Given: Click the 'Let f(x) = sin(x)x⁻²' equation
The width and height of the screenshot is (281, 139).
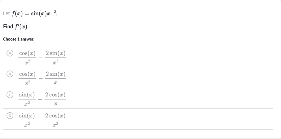Looking at the screenshot, I should click(30, 14).
